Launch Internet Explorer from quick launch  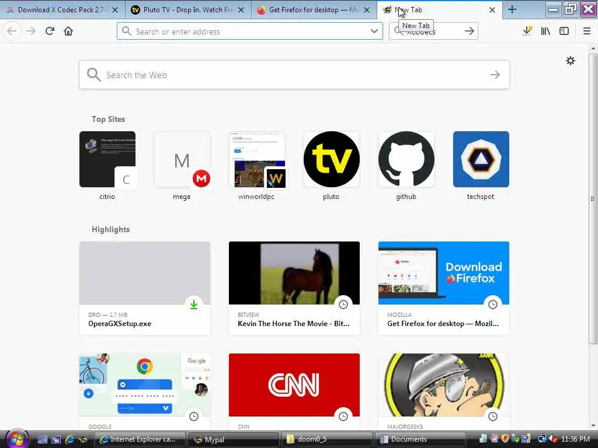pos(69,439)
